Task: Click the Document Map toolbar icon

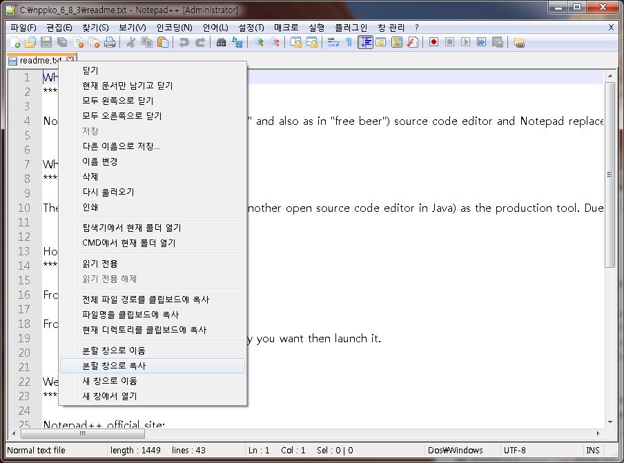Action: coord(397,42)
